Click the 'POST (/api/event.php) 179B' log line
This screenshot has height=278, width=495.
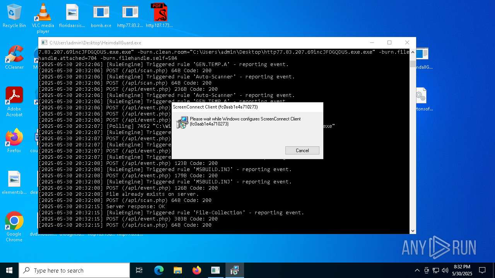click(x=128, y=175)
